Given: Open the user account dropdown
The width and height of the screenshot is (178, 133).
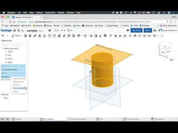Looking at the screenshot, I should pyautogui.click(x=168, y=30).
